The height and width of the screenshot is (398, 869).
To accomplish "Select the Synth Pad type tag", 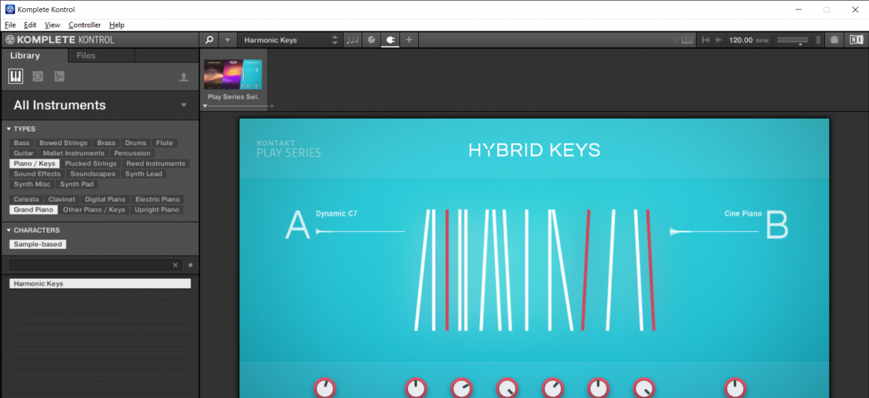I will click(77, 184).
